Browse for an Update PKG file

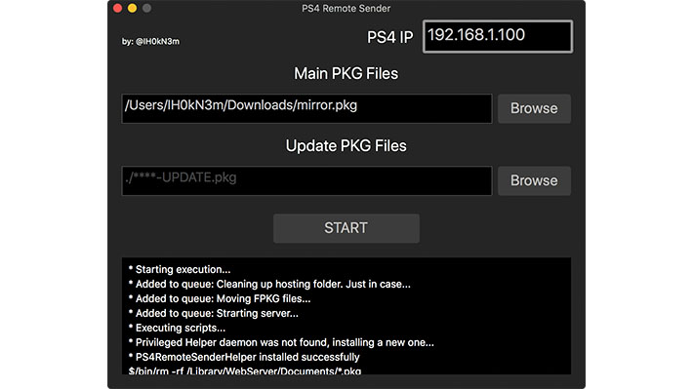click(x=534, y=181)
